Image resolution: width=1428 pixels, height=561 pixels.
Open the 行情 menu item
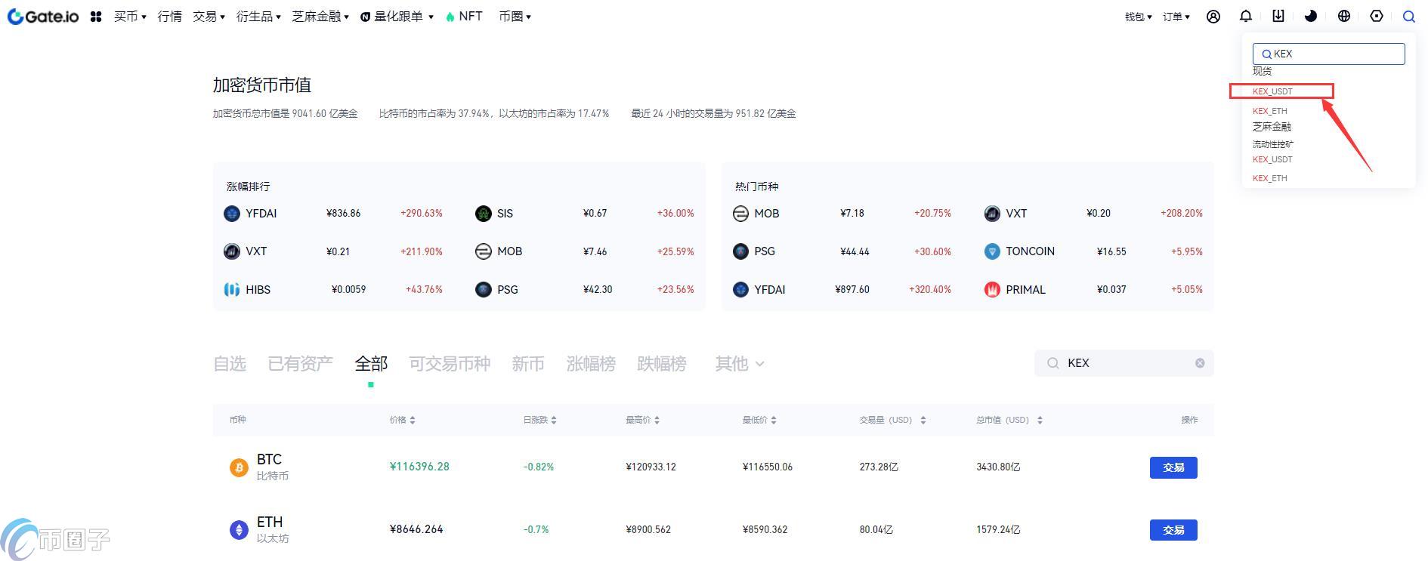(x=169, y=16)
